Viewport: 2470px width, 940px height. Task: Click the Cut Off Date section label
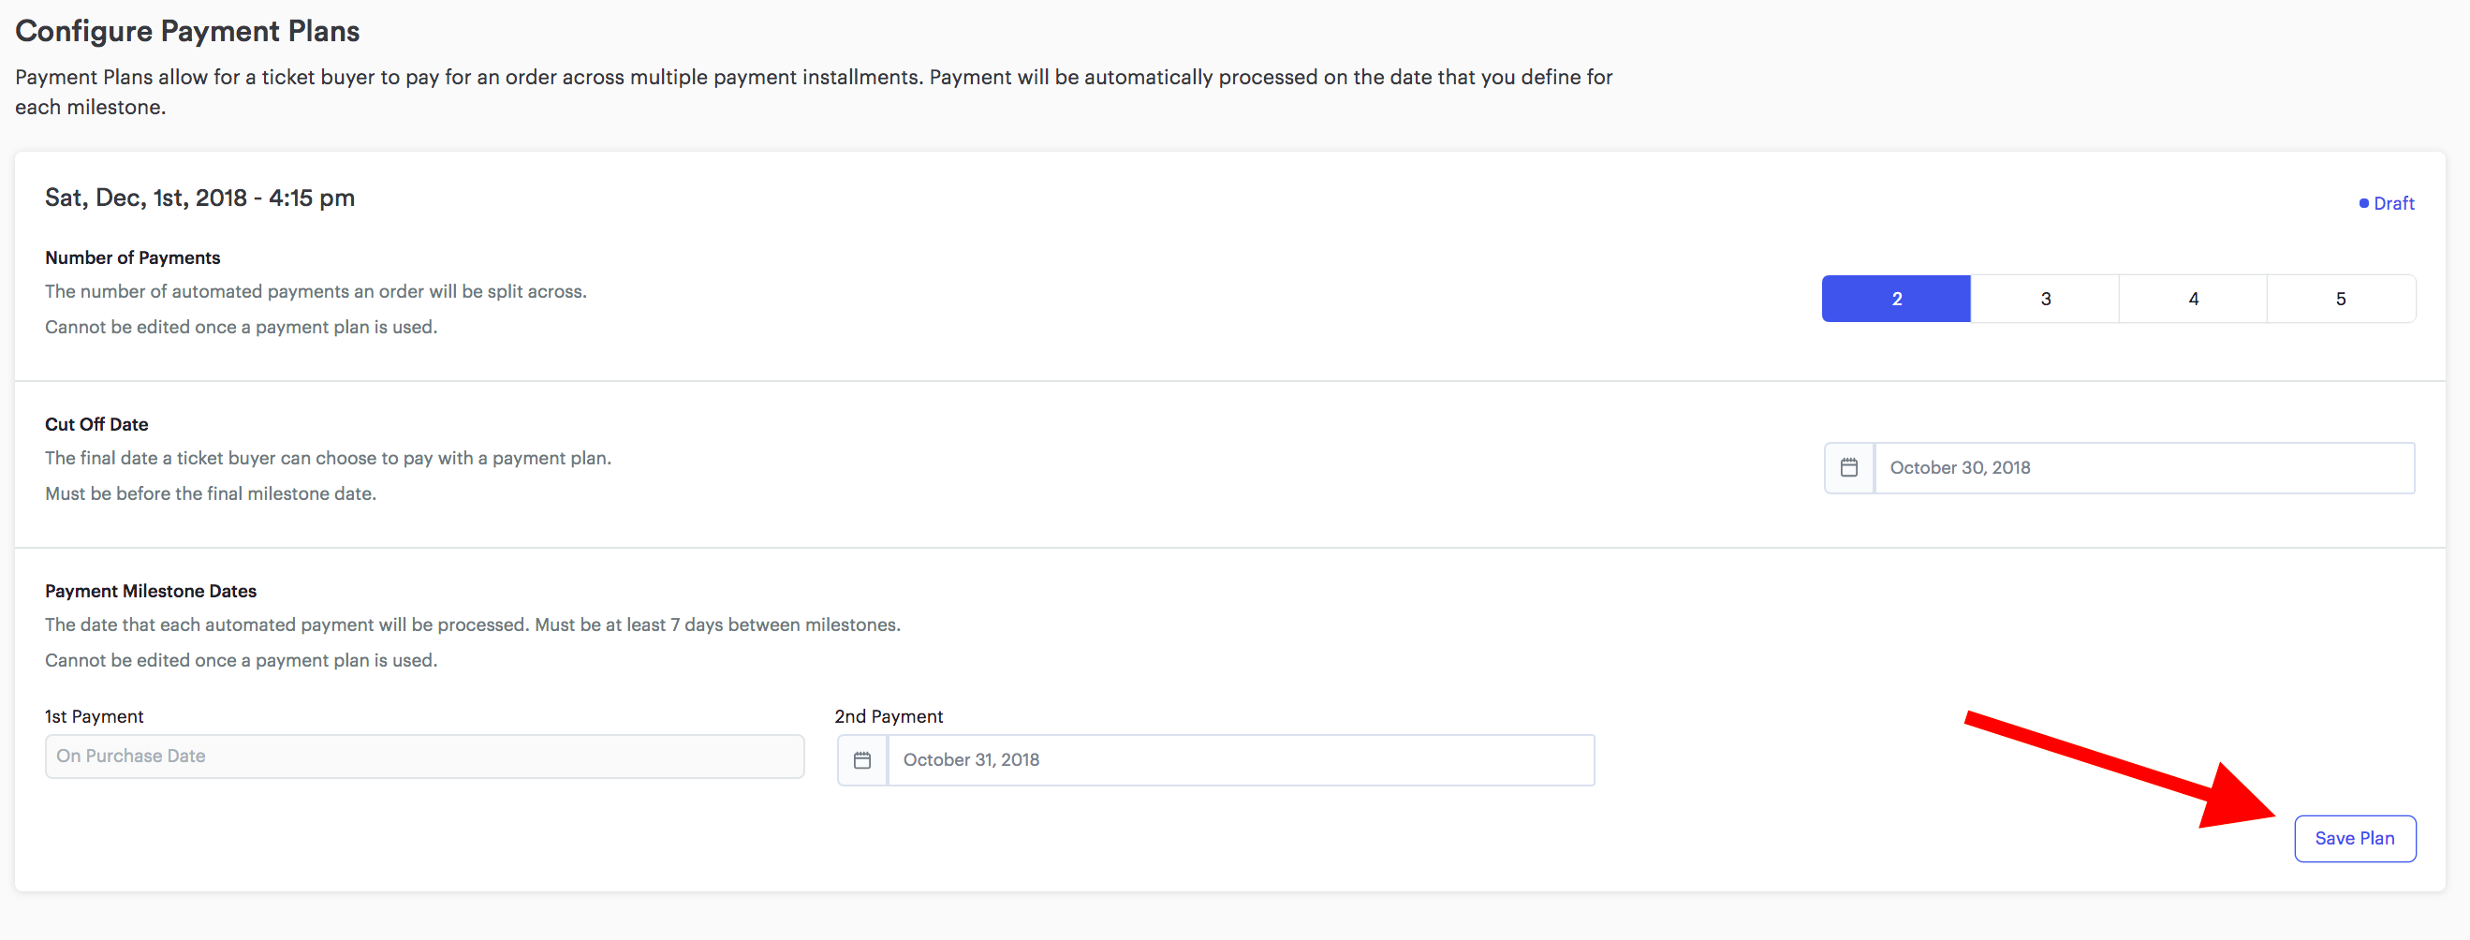[96, 424]
